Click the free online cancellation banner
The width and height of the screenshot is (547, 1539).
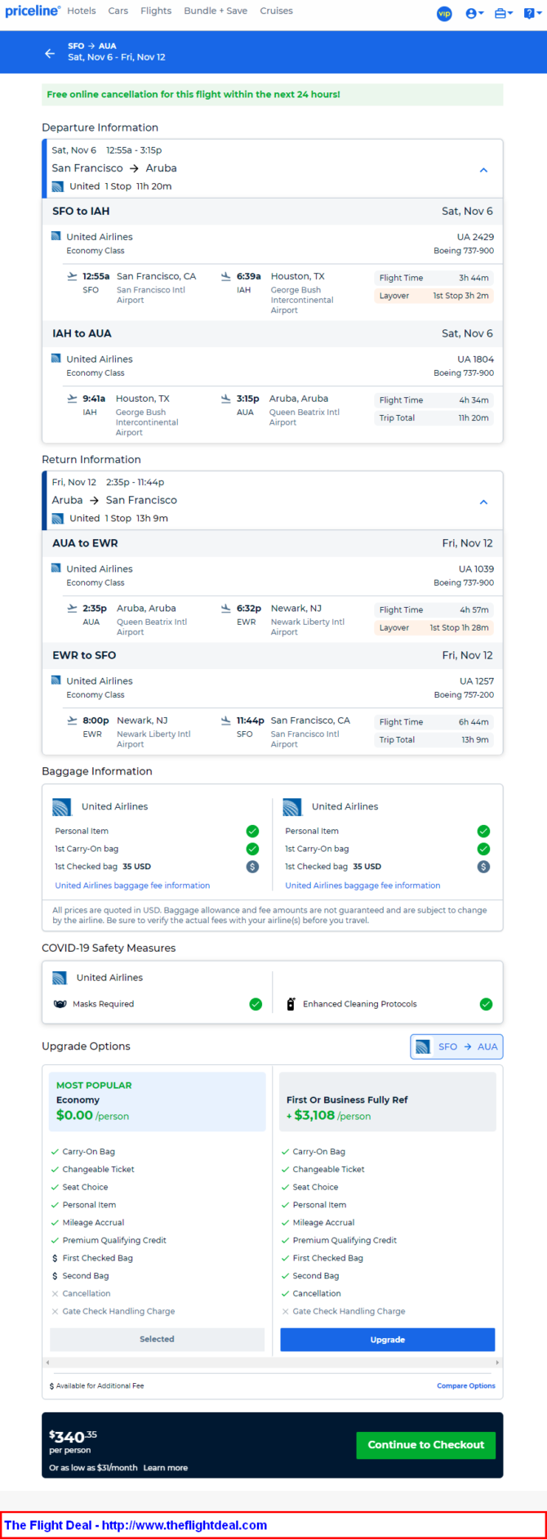click(273, 94)
